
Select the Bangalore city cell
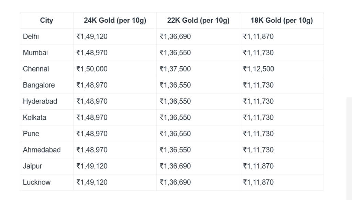pos(39,85)
